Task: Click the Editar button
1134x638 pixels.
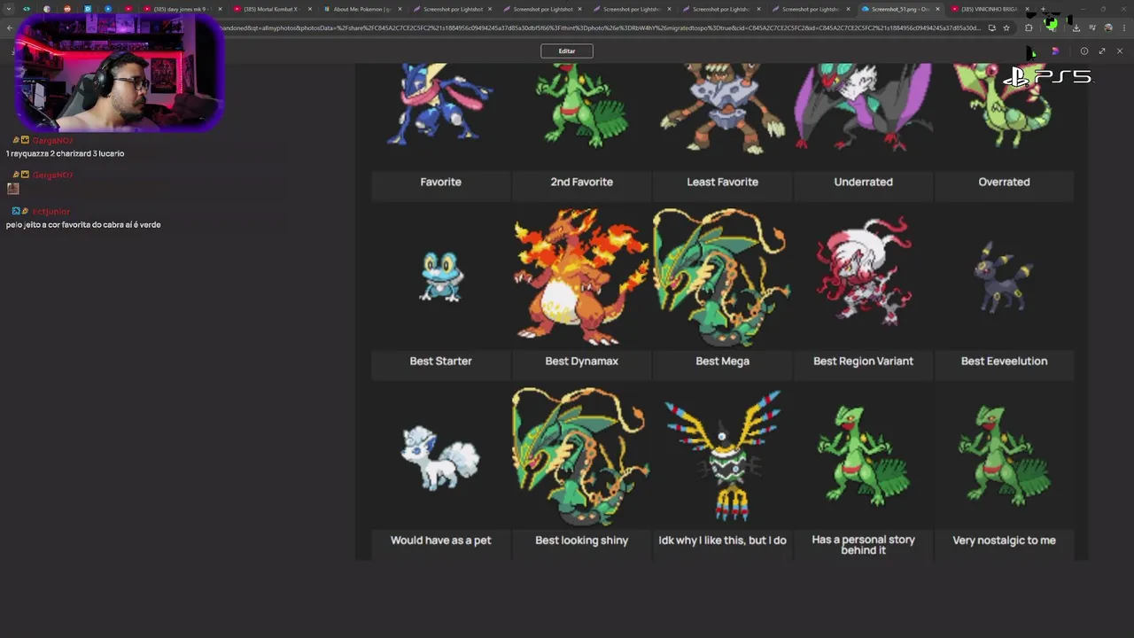Action: click(567, 51)
